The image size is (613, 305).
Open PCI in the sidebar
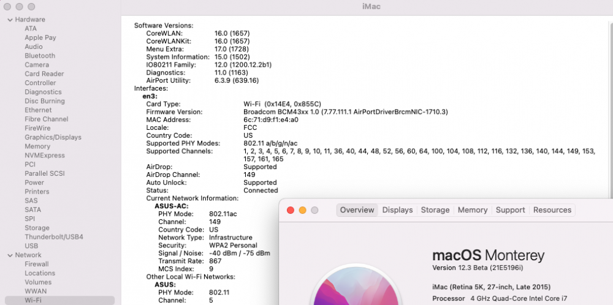[x=30, y=164]
